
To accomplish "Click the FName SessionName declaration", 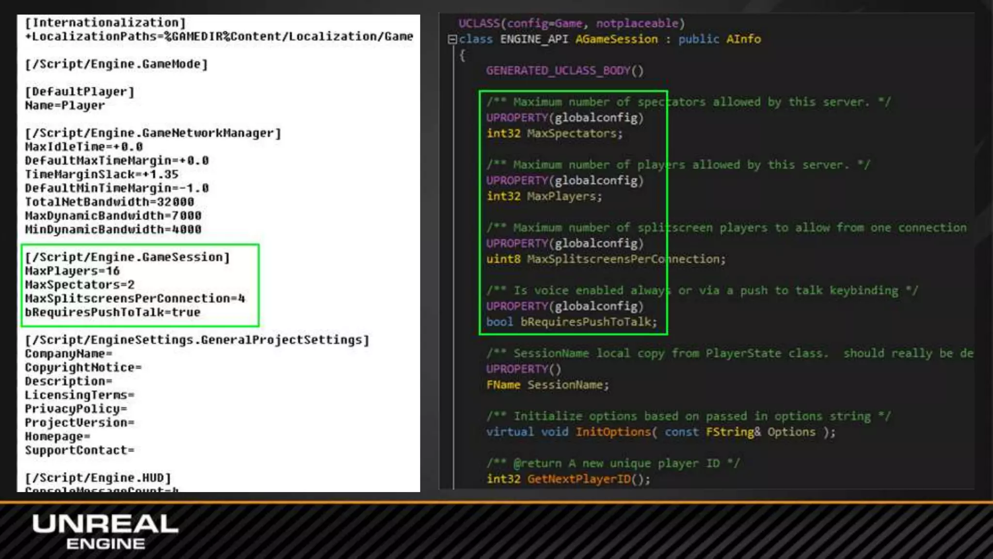I will [x=547, y=385].
